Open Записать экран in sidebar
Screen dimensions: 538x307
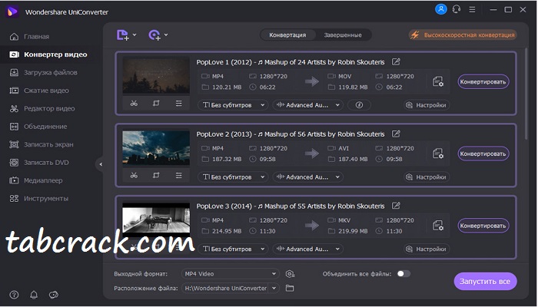pyautogui.click(x=42, y=144)
